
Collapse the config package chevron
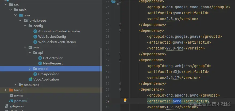tap(25, 26)
